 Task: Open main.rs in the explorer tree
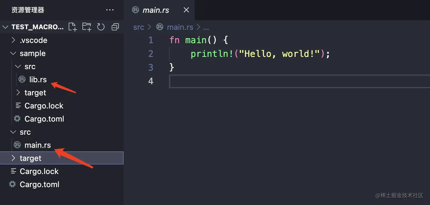pos(38,145)
